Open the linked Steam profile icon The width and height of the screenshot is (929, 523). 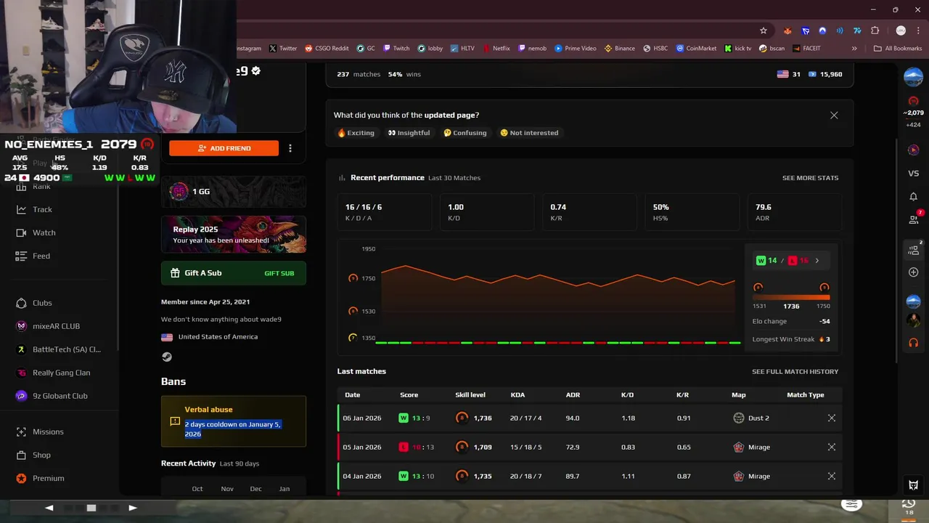[167, 357]
